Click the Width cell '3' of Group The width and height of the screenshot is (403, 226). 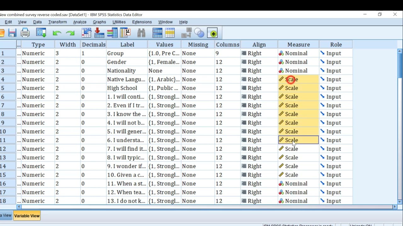68,53
